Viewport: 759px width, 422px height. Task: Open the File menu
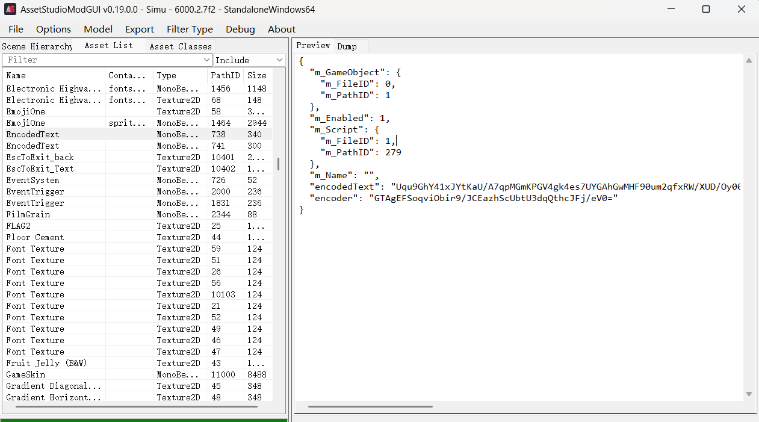[x=16, y=29]
